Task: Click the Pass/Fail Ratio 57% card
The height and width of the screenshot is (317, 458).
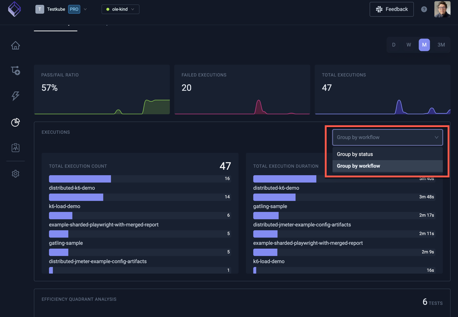Action: [102, 90]
